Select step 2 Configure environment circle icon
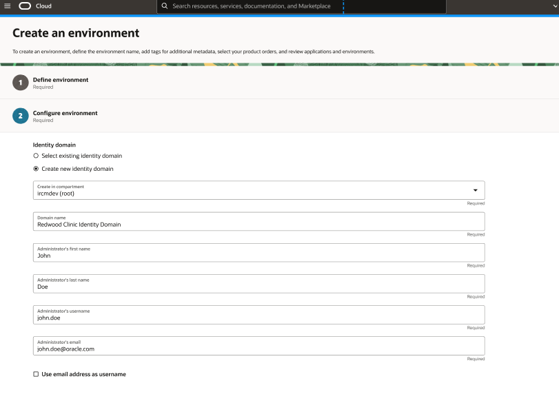The image size is (559, 403). pyautogui.click(x=20, y=116)
